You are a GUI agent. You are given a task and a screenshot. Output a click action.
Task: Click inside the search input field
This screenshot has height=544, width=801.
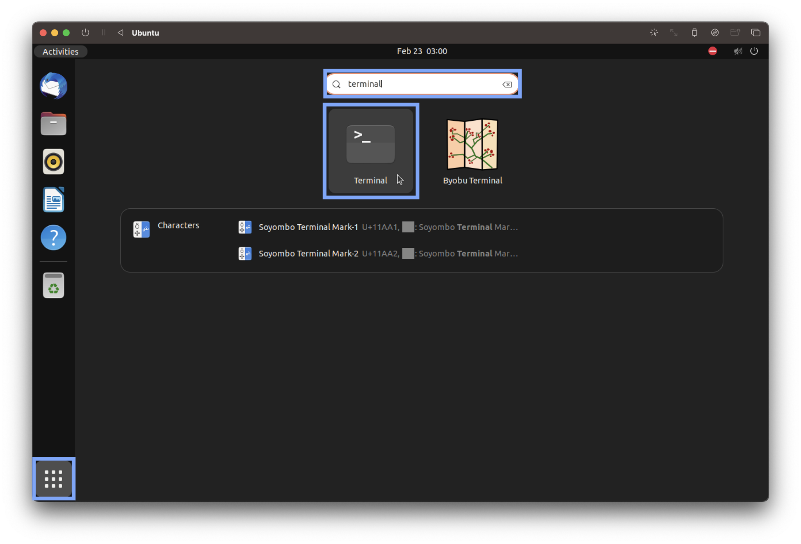tap(422, 84)
